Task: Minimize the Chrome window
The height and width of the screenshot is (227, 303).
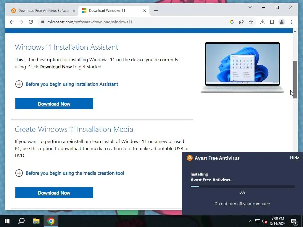Action: pos(264,7)
